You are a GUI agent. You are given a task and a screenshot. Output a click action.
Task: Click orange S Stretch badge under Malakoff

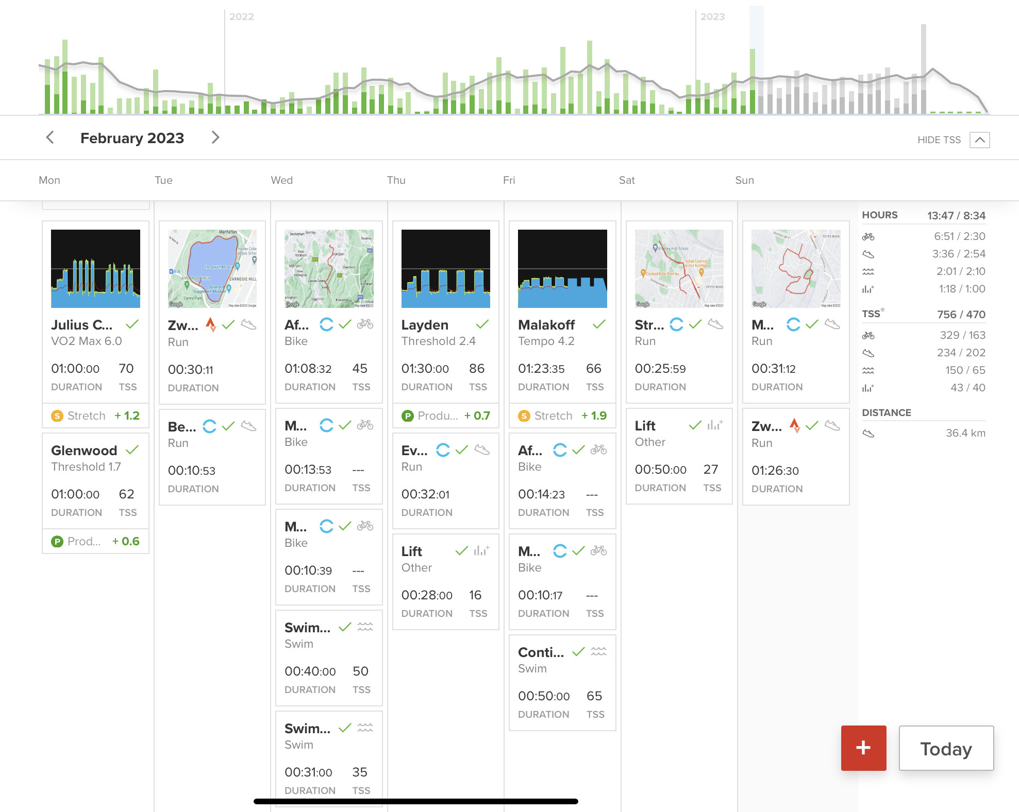point(524,416)
